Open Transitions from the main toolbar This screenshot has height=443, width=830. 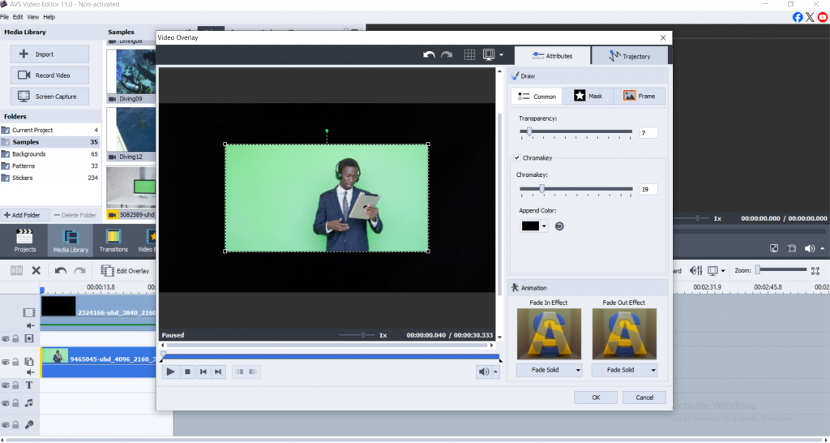tap(113, 239)
